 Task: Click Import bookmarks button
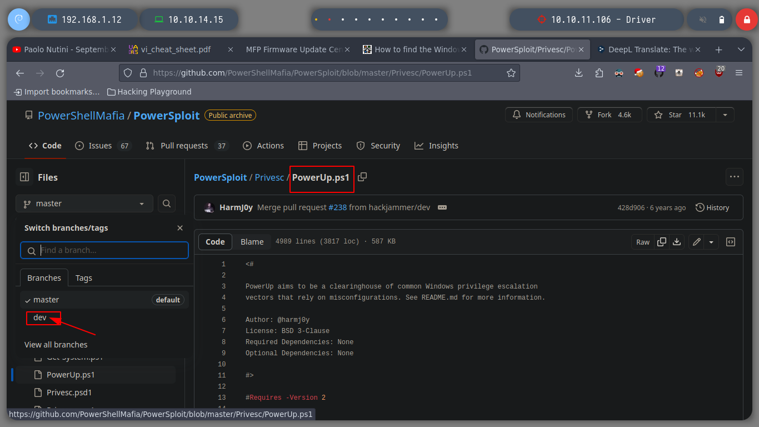[x=57, y=92]
